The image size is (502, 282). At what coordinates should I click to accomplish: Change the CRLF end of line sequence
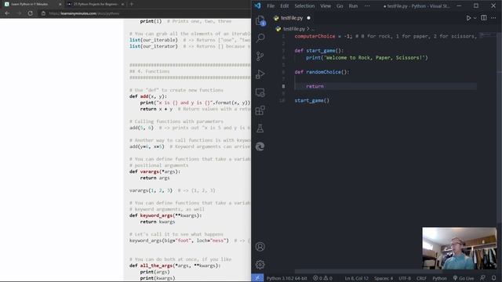pyautogui.click(x=421, y=278)
